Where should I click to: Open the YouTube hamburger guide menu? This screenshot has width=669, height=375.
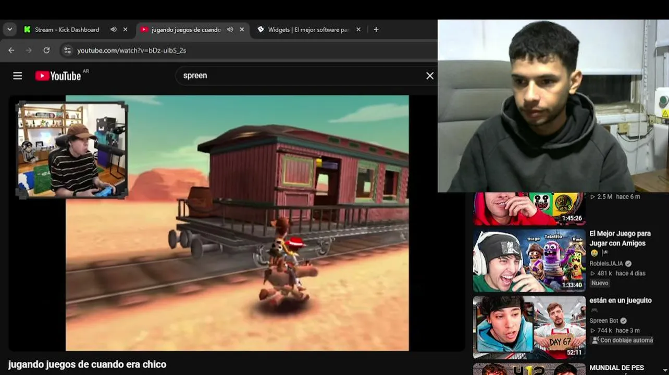18,76
